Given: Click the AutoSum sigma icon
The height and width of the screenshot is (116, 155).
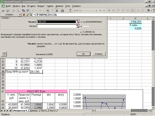Looking at the screenshot, I should (x=52, y=11).
